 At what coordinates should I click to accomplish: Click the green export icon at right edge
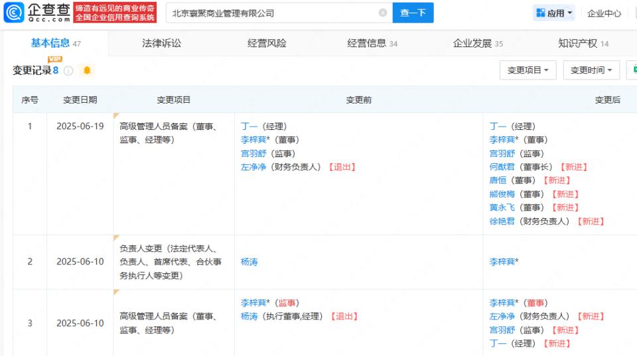click(x=634, y=70)
